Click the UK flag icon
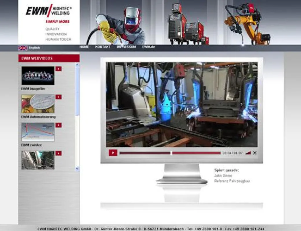The width and height of the screenshot is (301, 231). (x=23, y=48)
